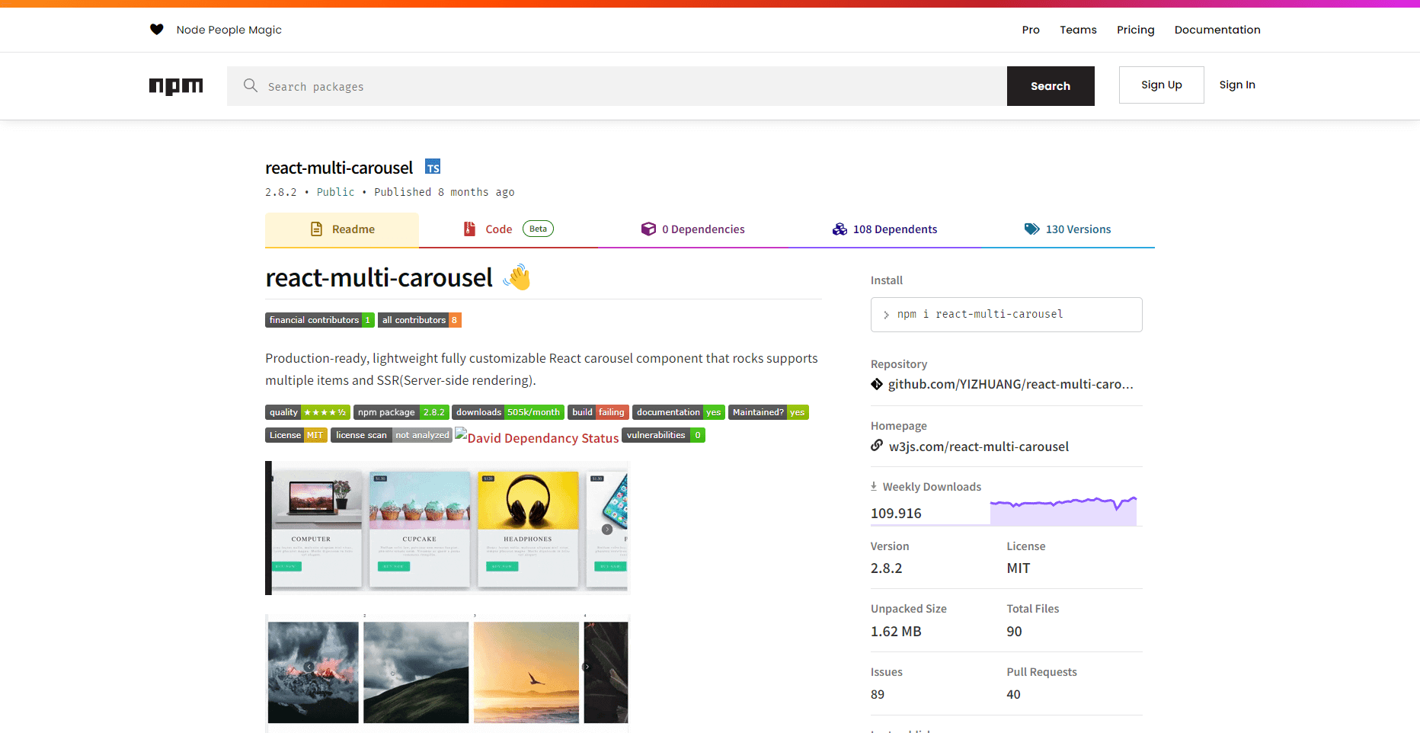Click the stormy mountain landscape image
The image size is (1420, 733).
[x=313, y=672]
